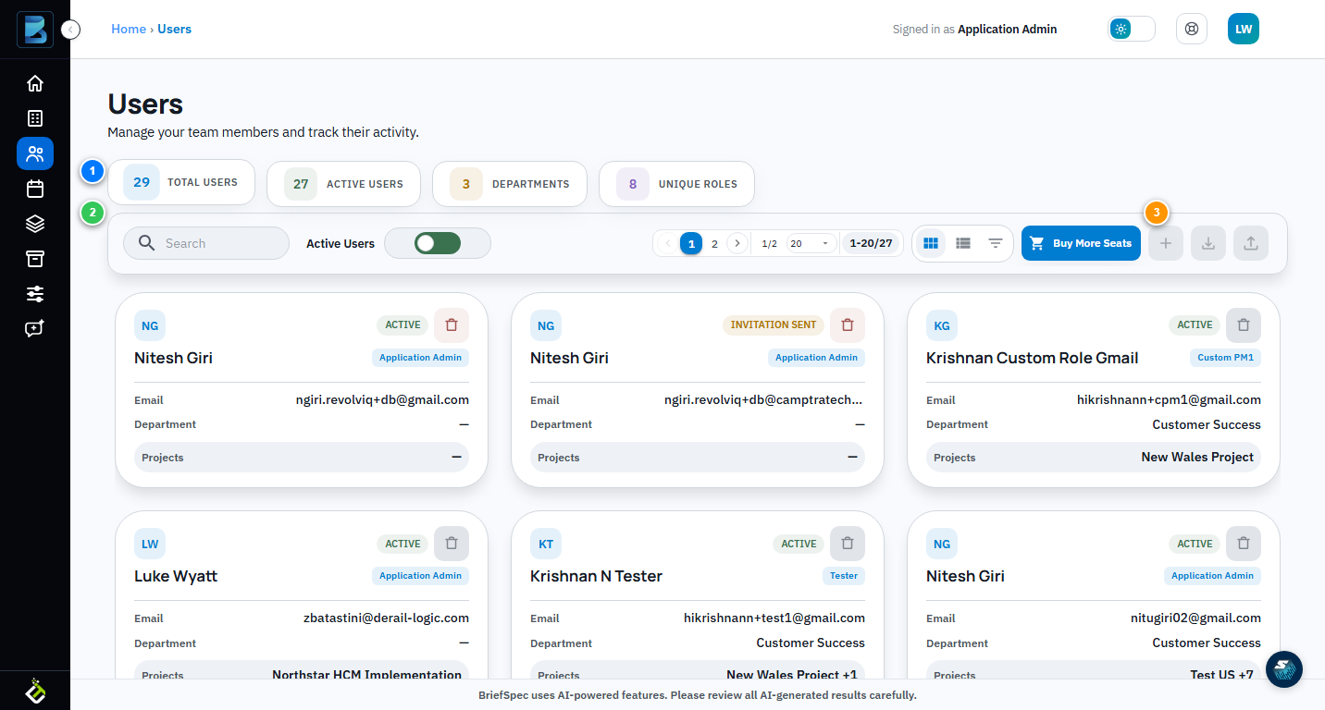
Task: Click the LW avatar on Luke Wyatt card
Action: [x=150, y=545]
